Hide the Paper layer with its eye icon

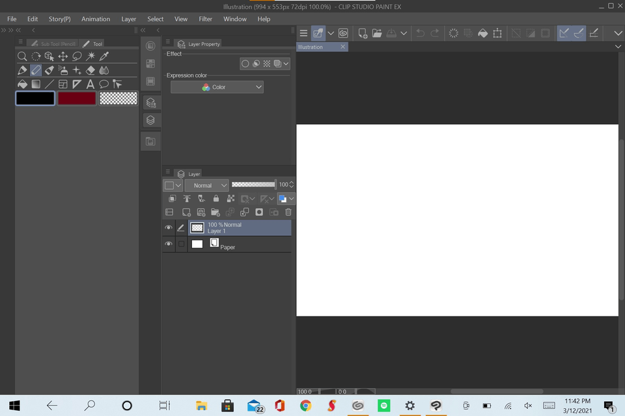pyautogui.click(x=169, y=244)
